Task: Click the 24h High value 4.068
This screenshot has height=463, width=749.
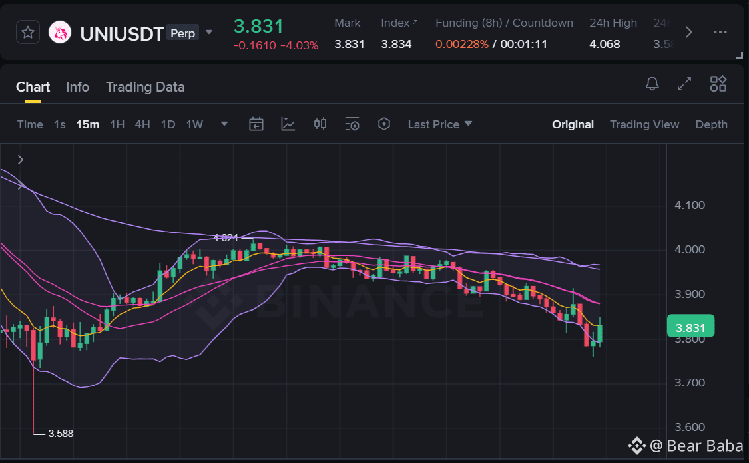Action: [x=605, y=44]
